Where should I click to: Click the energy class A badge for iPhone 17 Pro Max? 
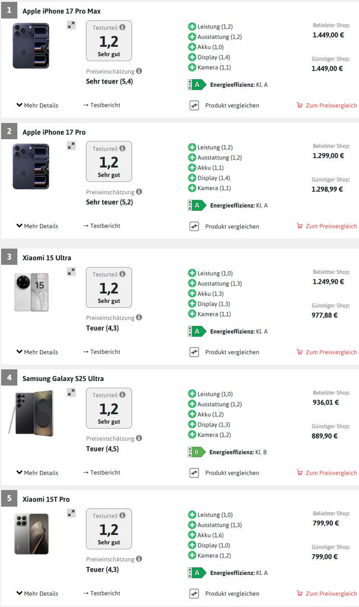click(x=196, y=85)
